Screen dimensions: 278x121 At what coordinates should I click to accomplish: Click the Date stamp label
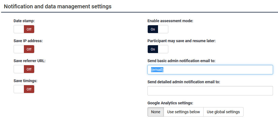(x=24, y=21)
